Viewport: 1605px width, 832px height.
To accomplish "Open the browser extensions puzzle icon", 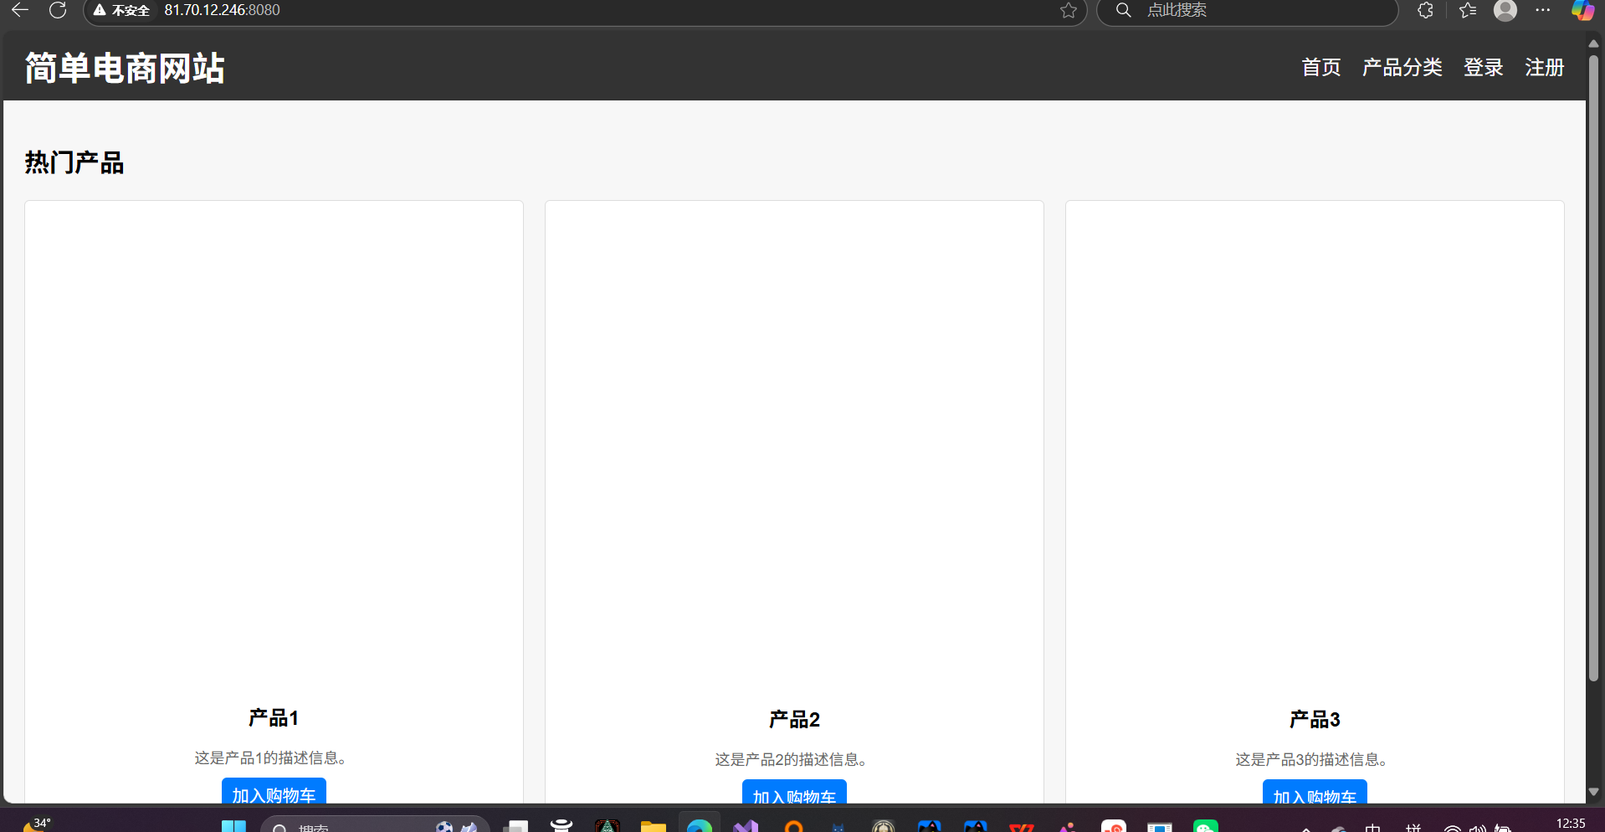I will click(1426, 10).
